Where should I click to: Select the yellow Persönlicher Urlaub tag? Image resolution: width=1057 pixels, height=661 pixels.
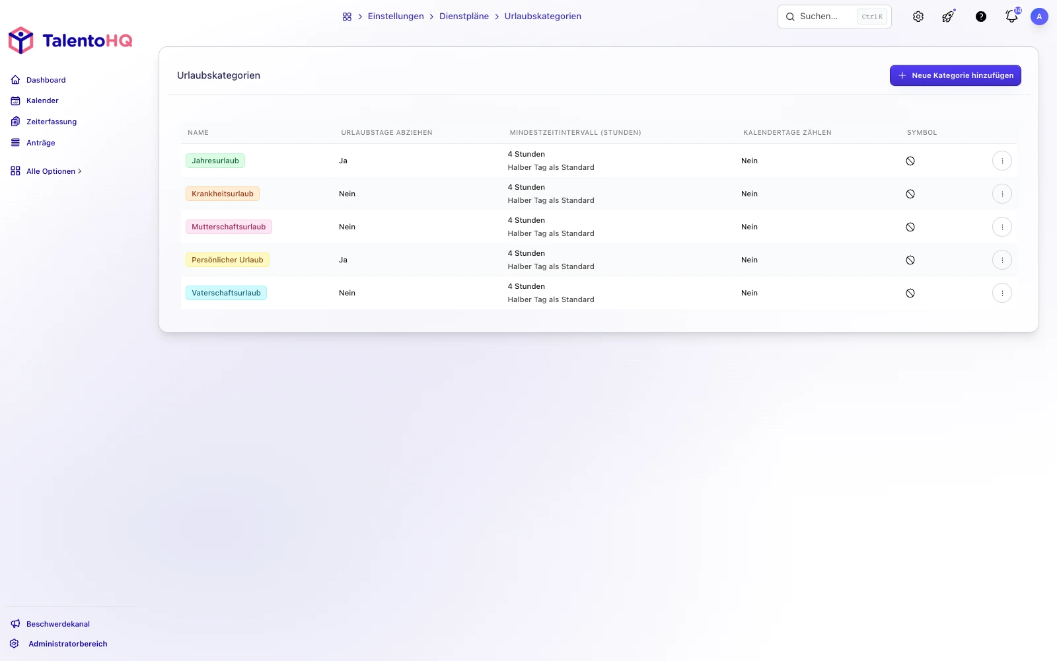point(227,260)
